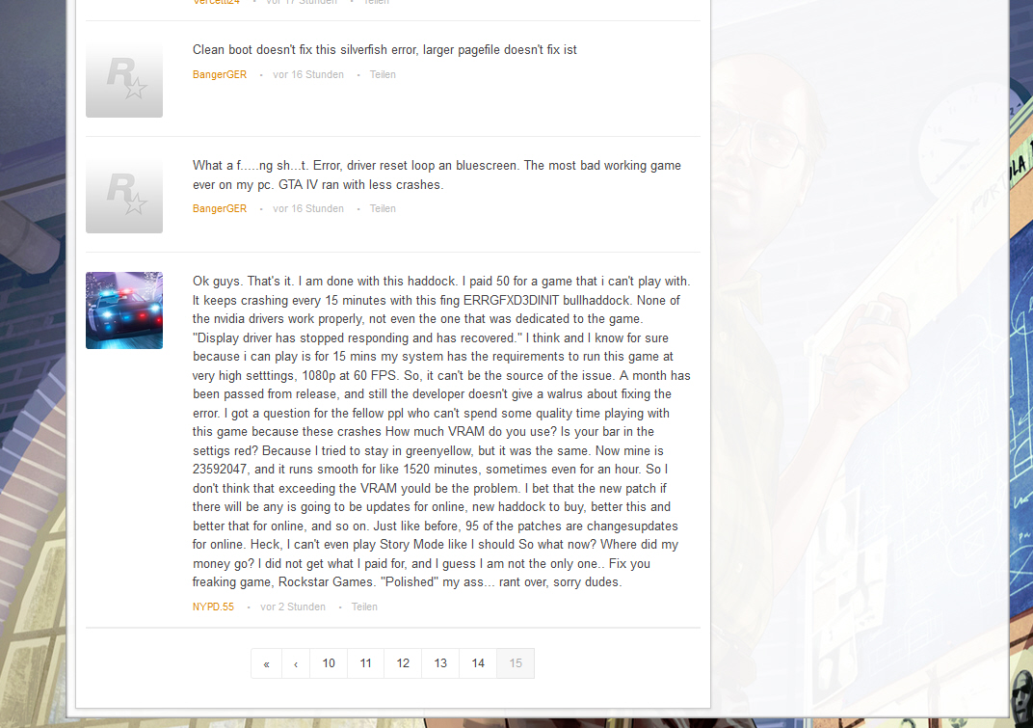The image size is (1033, 728).
Task: Jump to first page with « button
Action: (x=267, y=663)
